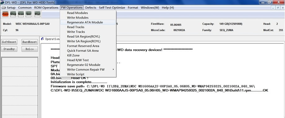The width and height of the screenshot is (285, 118).
Task: Choose Write Script menu entry
Action: point(88,74)
